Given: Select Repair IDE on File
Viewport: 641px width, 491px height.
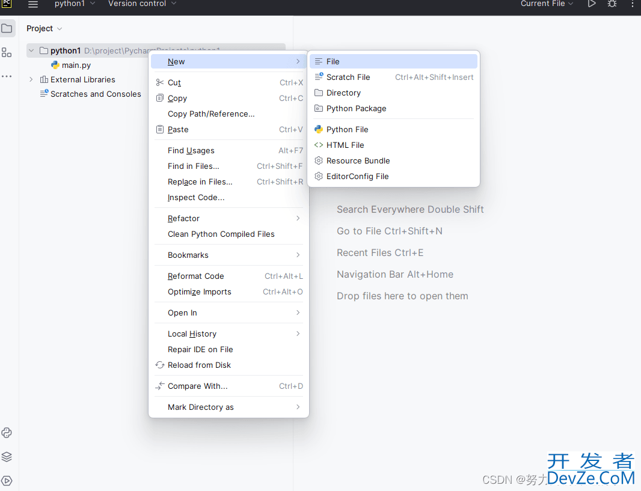Looking at the screenshot, I should tap(229, 349).
